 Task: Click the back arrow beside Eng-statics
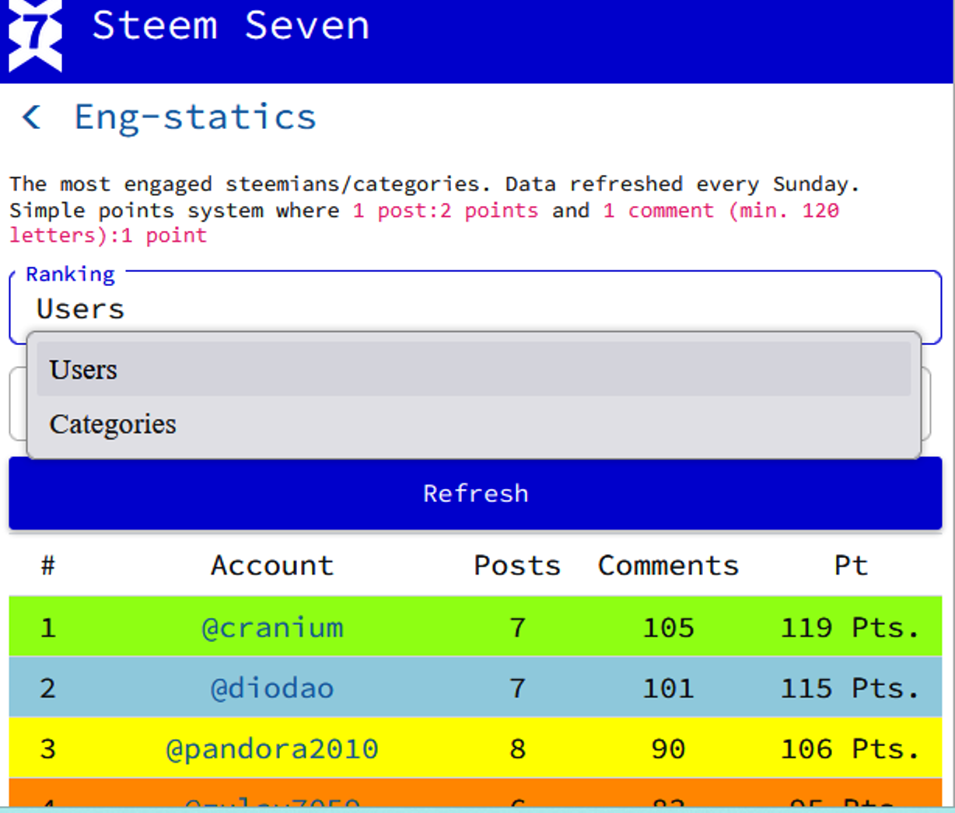[x=30, y=117]
